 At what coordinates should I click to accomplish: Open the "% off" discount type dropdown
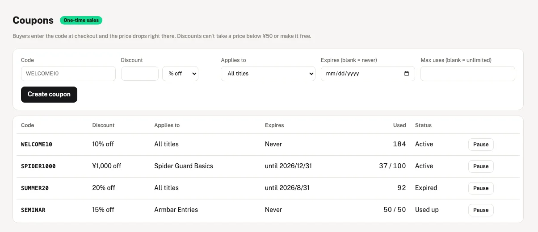pos(180,74)
